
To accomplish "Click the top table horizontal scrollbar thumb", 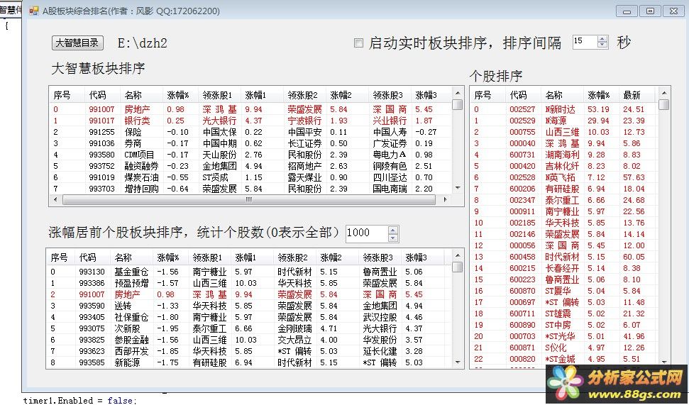I will click(249, 199).
